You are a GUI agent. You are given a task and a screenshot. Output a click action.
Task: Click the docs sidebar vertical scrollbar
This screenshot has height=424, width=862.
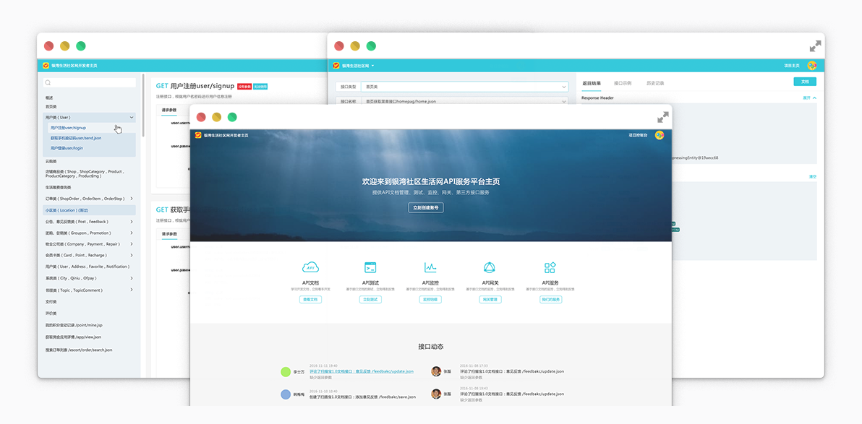click(143, 105)
